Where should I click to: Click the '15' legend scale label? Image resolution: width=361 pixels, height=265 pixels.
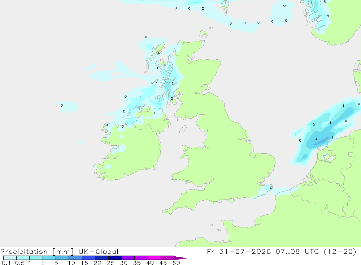[84, 263]
